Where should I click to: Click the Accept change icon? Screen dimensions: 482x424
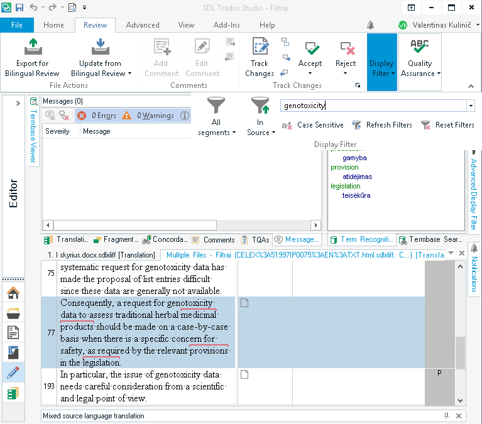(x=312, y=48)
